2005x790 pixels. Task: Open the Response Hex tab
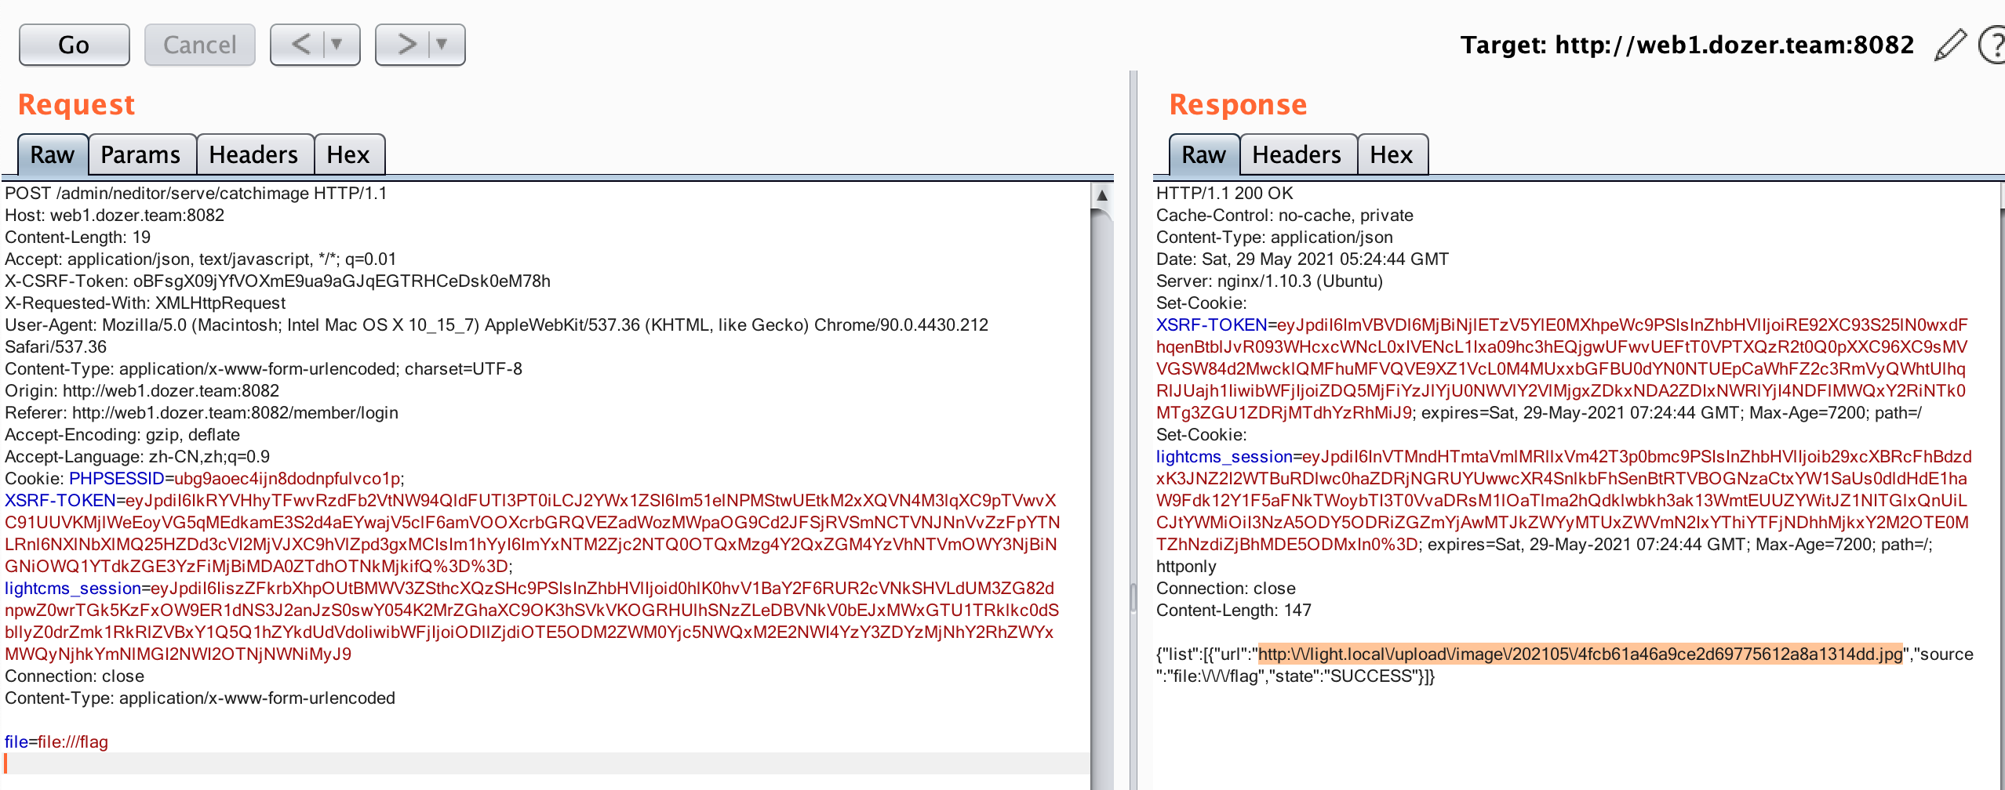click(x=1392, y=154)
